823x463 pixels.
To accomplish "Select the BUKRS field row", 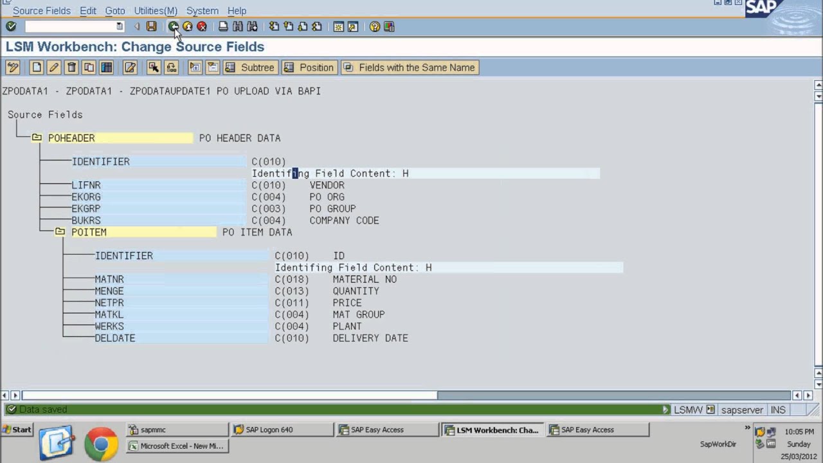I will click(x=158, y=220).
